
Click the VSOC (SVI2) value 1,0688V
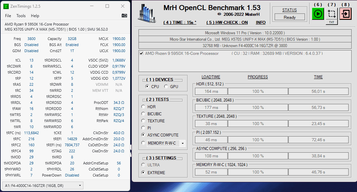pyautogui.click(x=119, y=60)
